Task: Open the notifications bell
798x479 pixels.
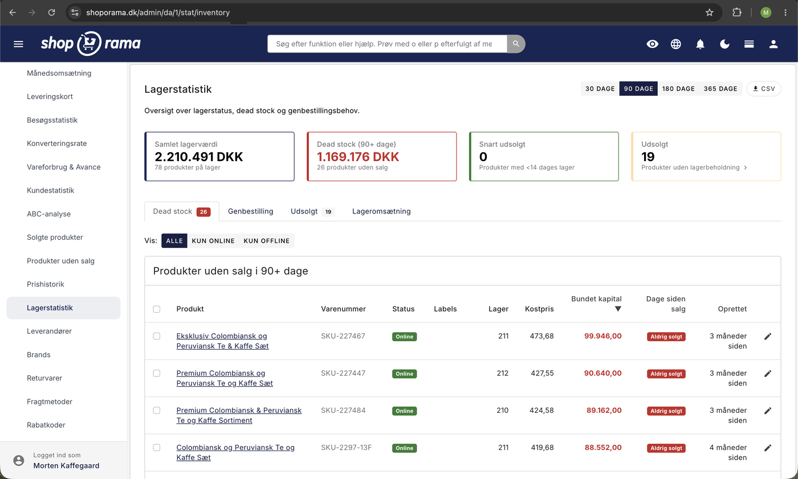Action: click(701, 44)
